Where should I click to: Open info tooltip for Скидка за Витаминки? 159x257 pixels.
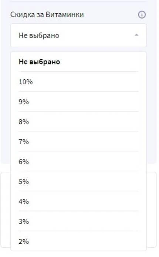coord(142,15)
